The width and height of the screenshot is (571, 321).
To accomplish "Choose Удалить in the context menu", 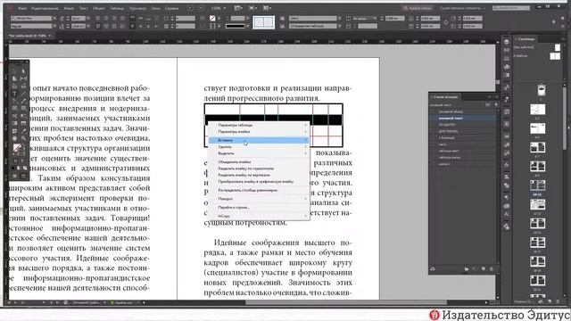I will (259, 146).
